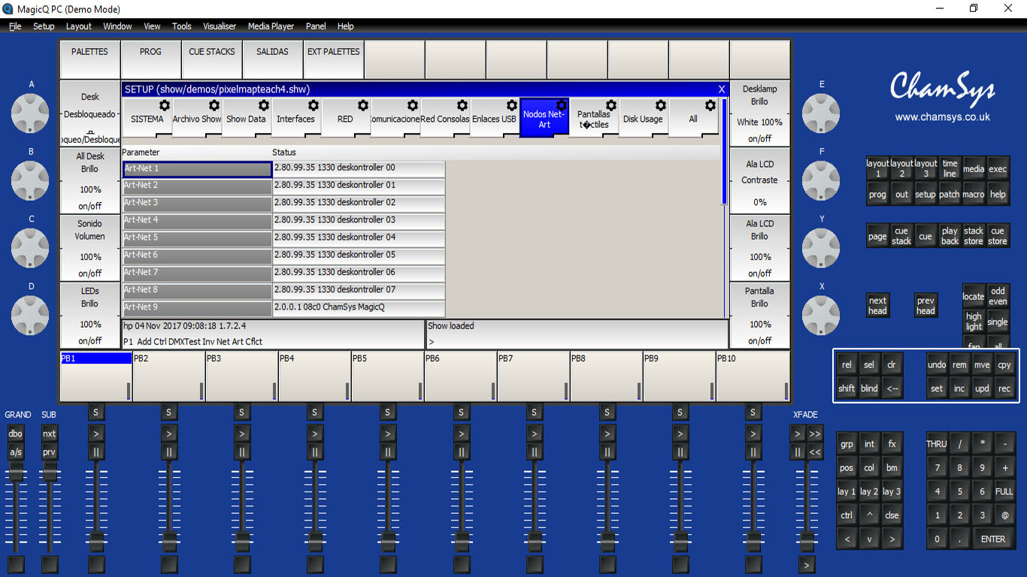Click the EXT PALETTES top soft button
Viewport: 1027px width, 577px height.
coord(333,59)
